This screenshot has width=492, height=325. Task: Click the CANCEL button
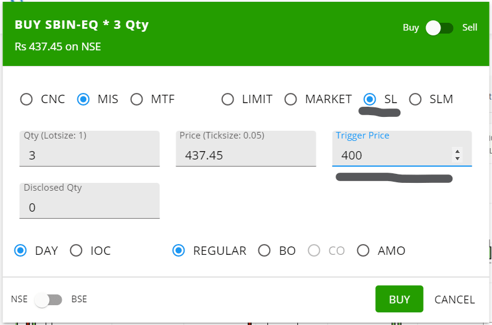tap(454, 300)
